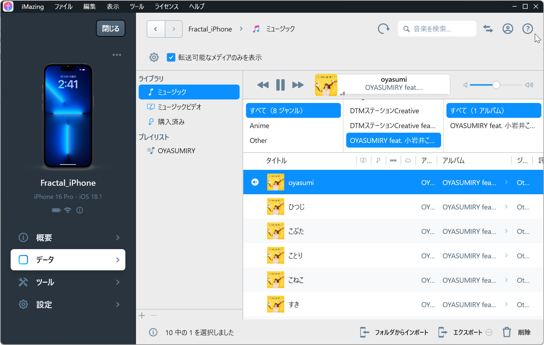Click the device info icon under iPhone name
Screen dimensions: 544x345
(x=80, y=210)
